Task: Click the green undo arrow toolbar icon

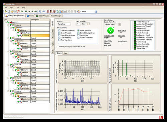Action: tap(22, 11)
